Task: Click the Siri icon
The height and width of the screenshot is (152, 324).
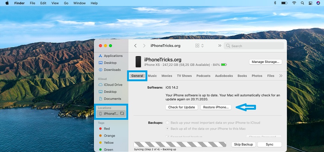Action: [x=318, y=3]
